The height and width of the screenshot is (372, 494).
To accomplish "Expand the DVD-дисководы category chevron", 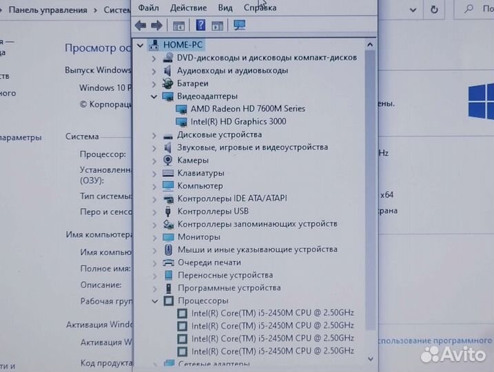I will click(x=154, y=59).
